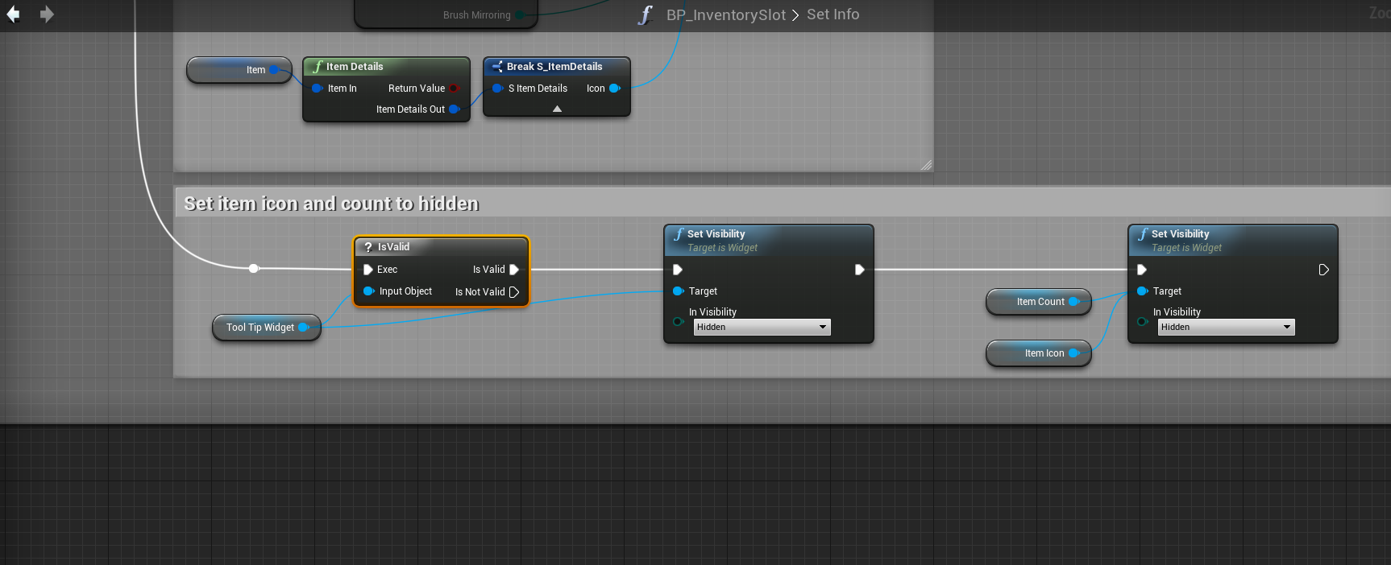Click the Icon output pin on Break S_ItemDetails
1391x565 pixels.
(615, 89)
